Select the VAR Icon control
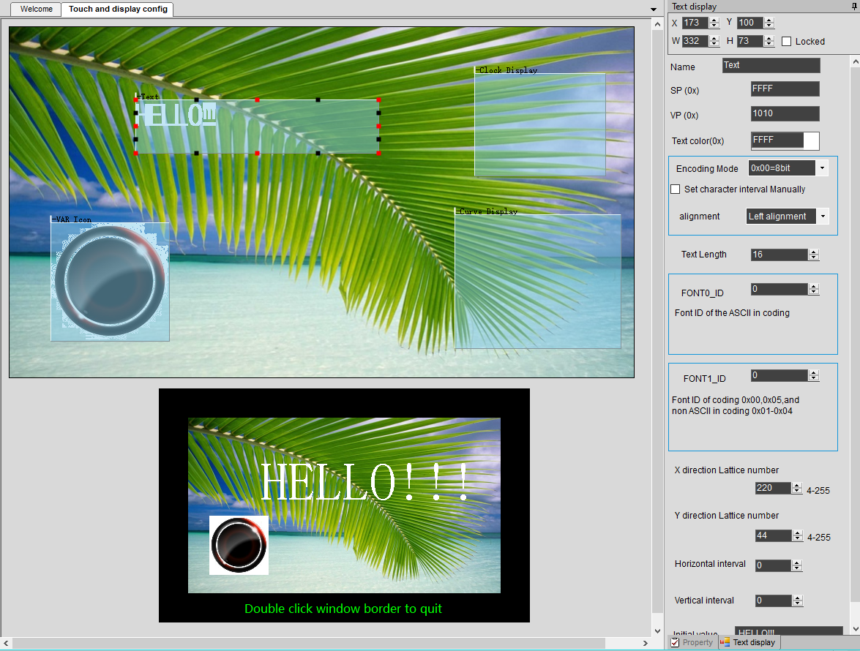 point(110,282)
